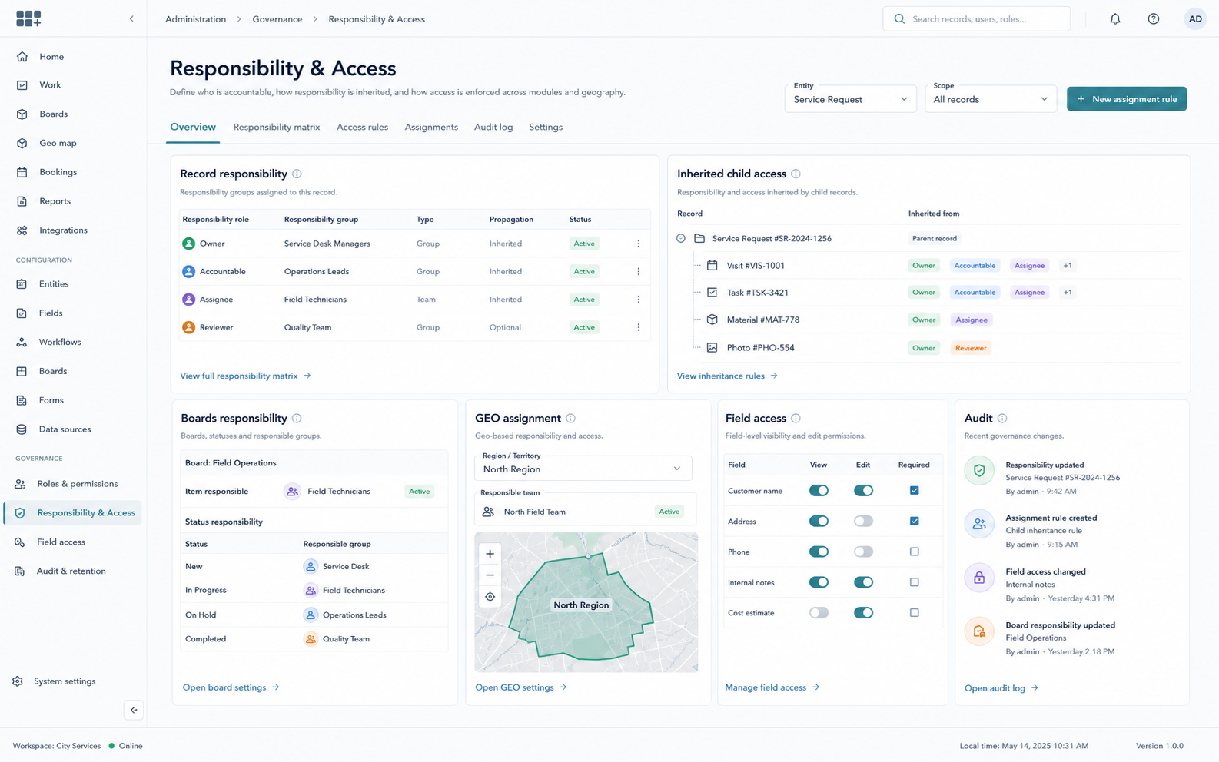The image size is (1219, 762).
Task: Click Governance breadcrumb
Action: tap(277, 19)
